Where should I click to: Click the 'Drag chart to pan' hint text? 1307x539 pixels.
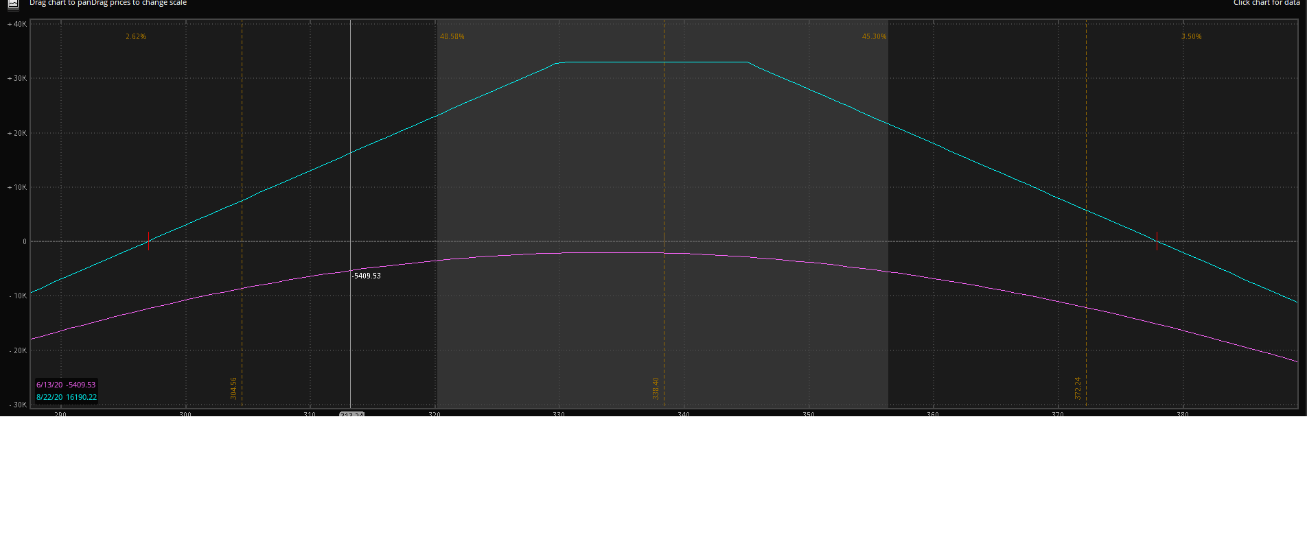[60, 3]
